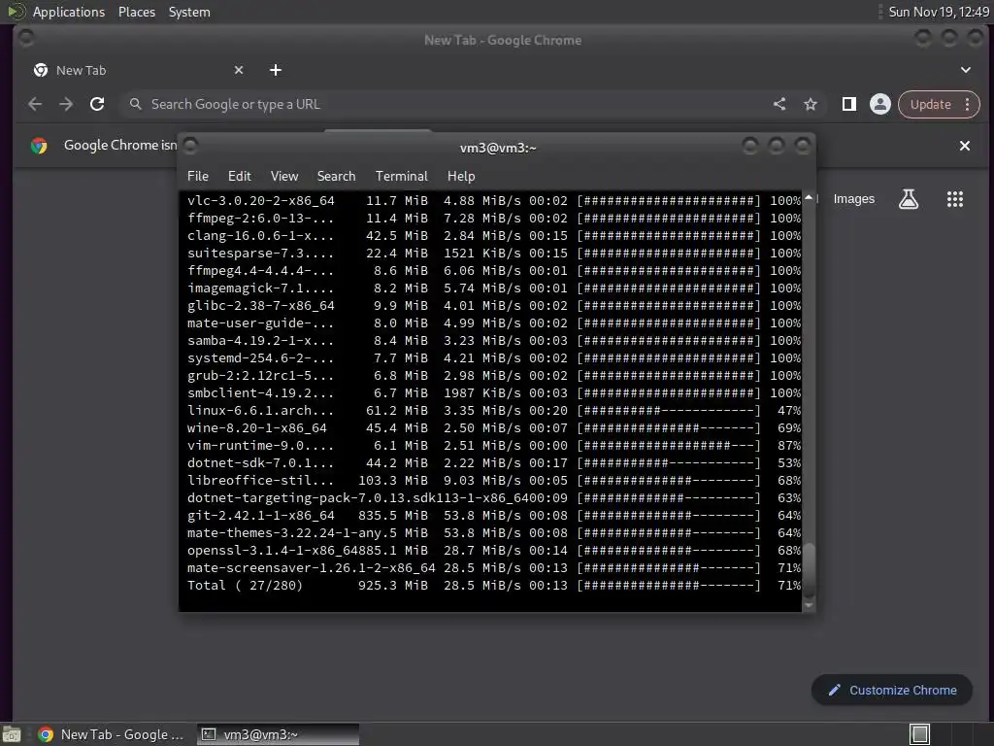Viewport: 994px width, 746px height.
Task: Click 'wine-8.20-1-x86_64' package text
Action: click(x=256, y=428)
